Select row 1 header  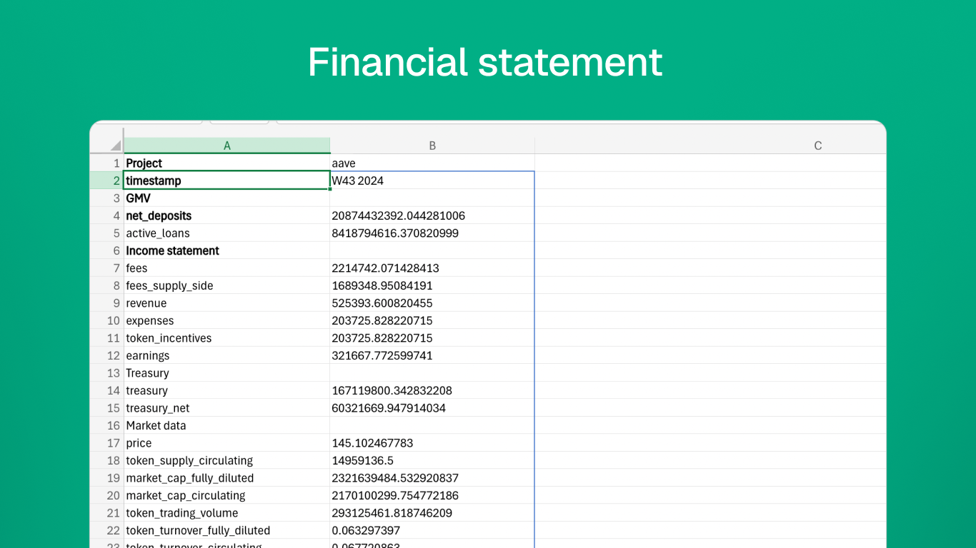106,163
